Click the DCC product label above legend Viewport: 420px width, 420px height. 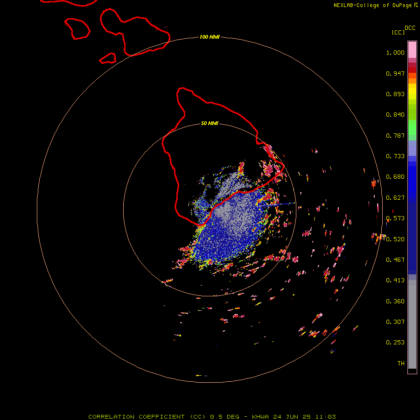pyautogui.click(x=410, y=28)
